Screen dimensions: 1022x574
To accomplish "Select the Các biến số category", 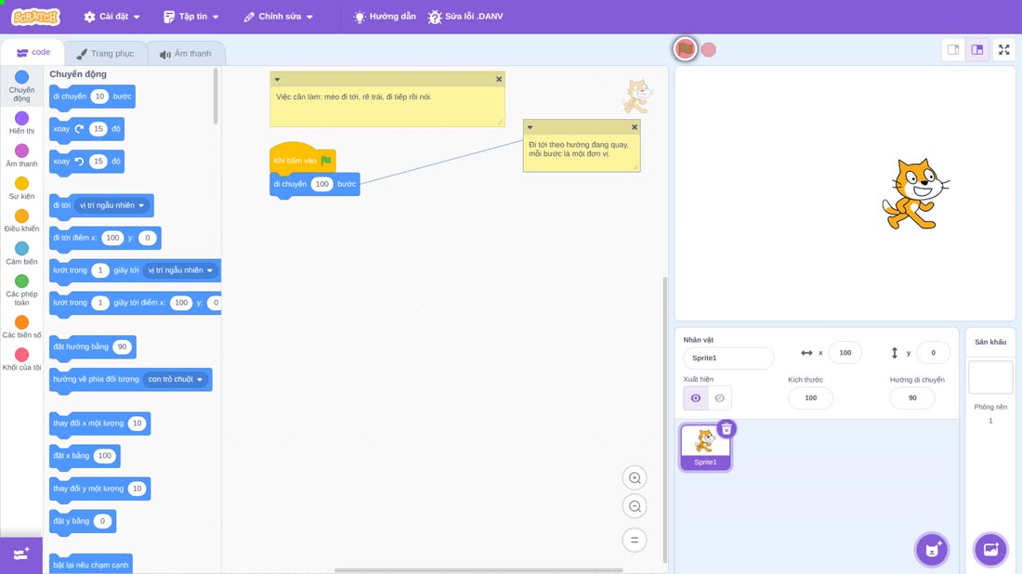I will tap(21, 326).
